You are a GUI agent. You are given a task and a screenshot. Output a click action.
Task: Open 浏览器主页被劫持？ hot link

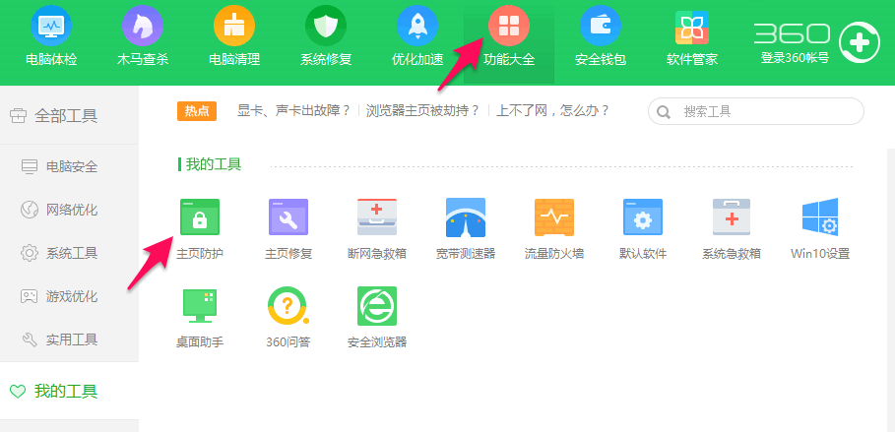coord(423,111)
